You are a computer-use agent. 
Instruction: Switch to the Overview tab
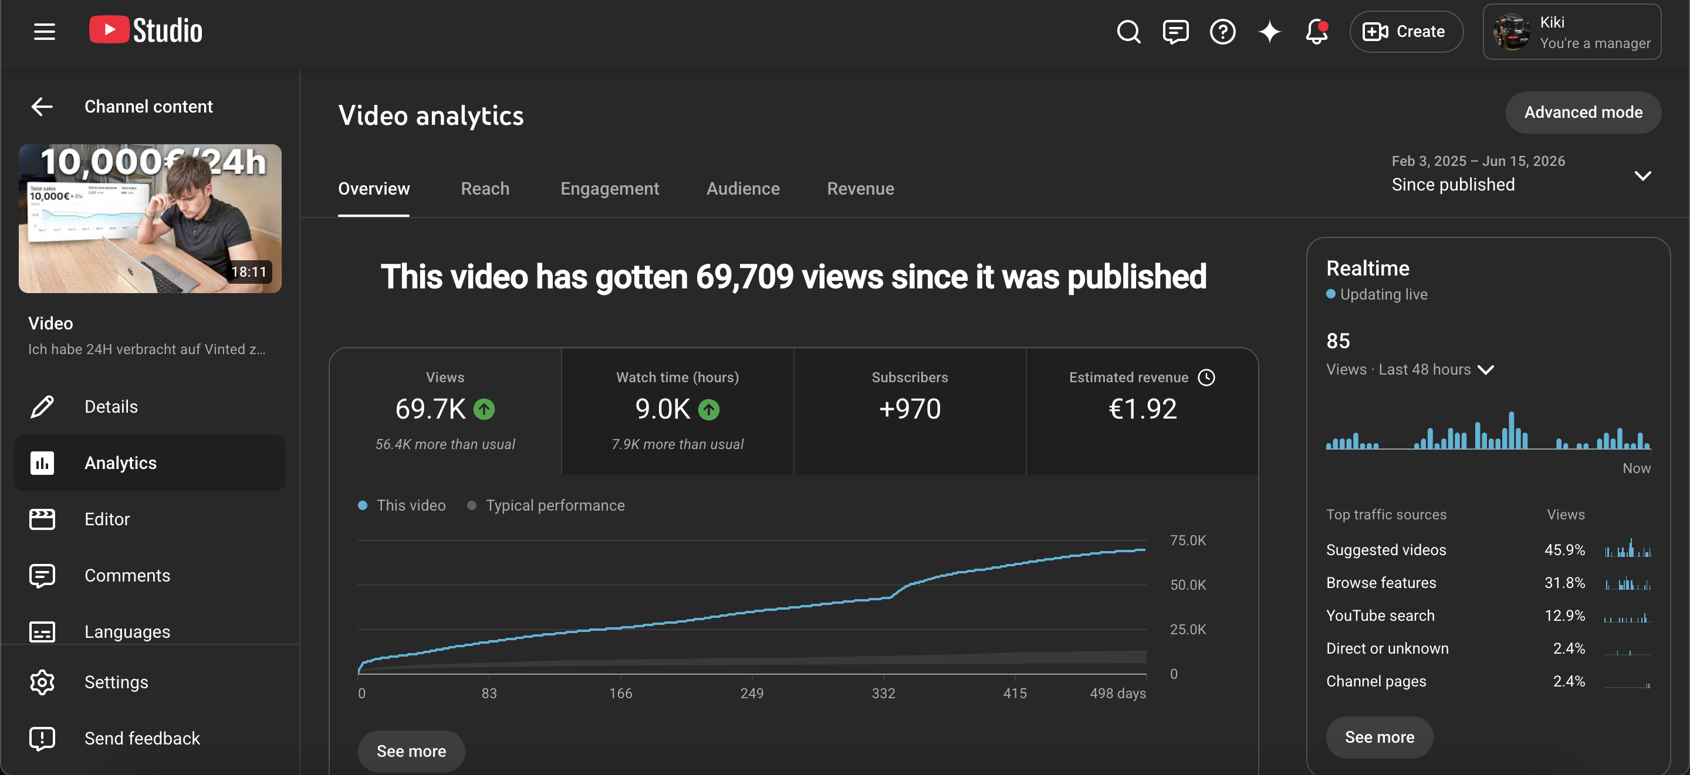(373, 189)
